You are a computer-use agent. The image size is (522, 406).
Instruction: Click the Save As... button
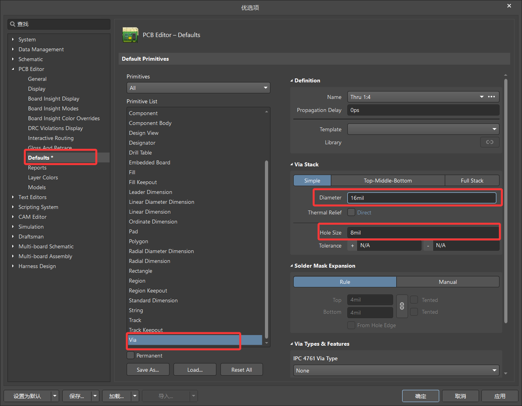[x=148, y=370]
